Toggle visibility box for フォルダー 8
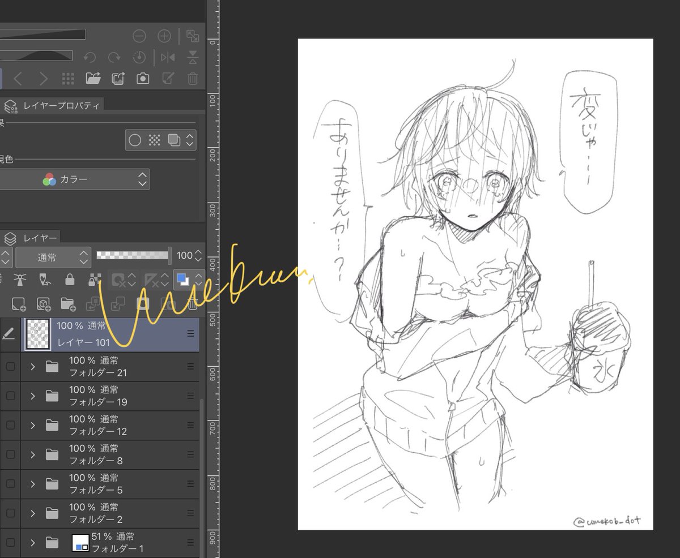The image size is (680, 558). tap(10, 455)
